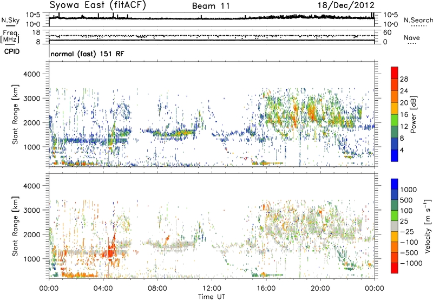This screenshot has height=300, width=433.
Task: Click the Power panel "Slant Range [km]" label
Action: [x=15, y=114]
